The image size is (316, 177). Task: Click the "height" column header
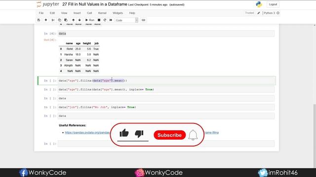tap(87, 43)
